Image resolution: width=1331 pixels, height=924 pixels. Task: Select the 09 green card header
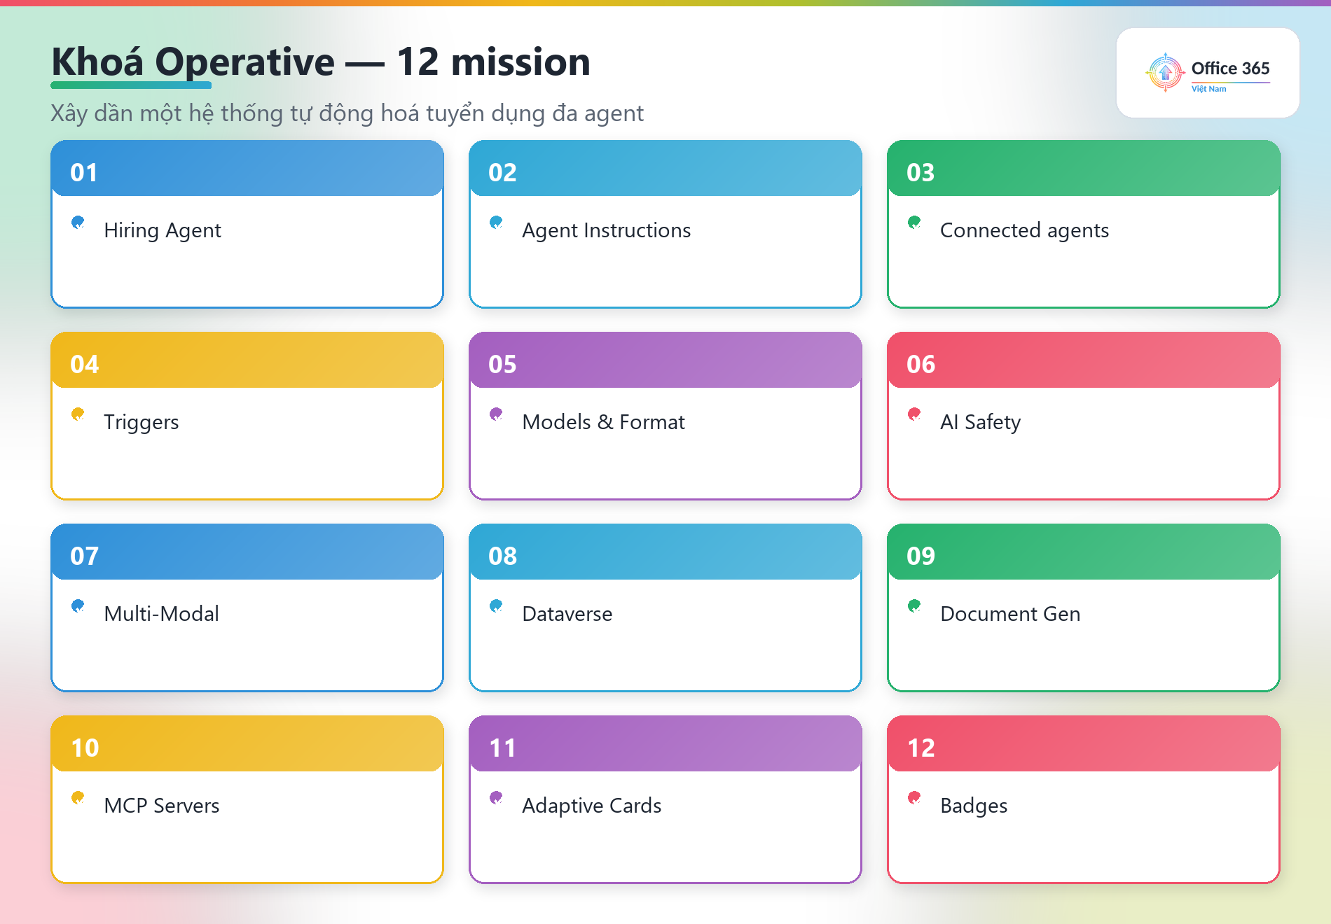click(x=1084, y=552)
